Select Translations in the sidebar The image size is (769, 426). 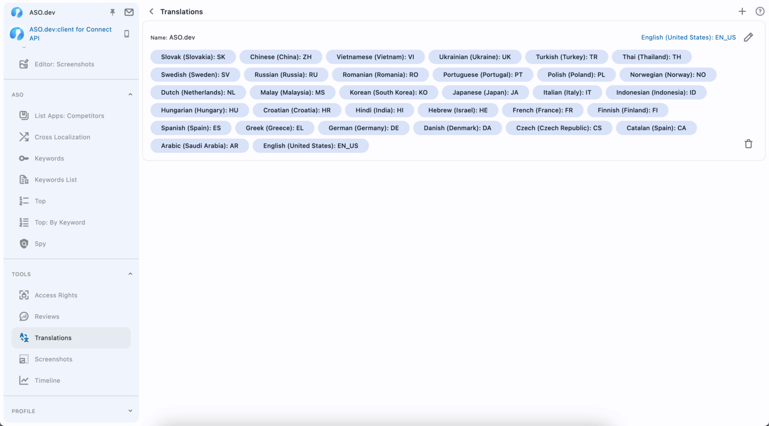[x=71, y=338]
